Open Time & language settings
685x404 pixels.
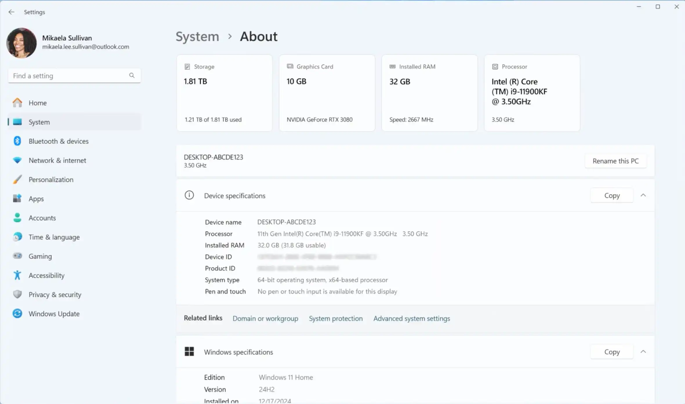(54, 237)
